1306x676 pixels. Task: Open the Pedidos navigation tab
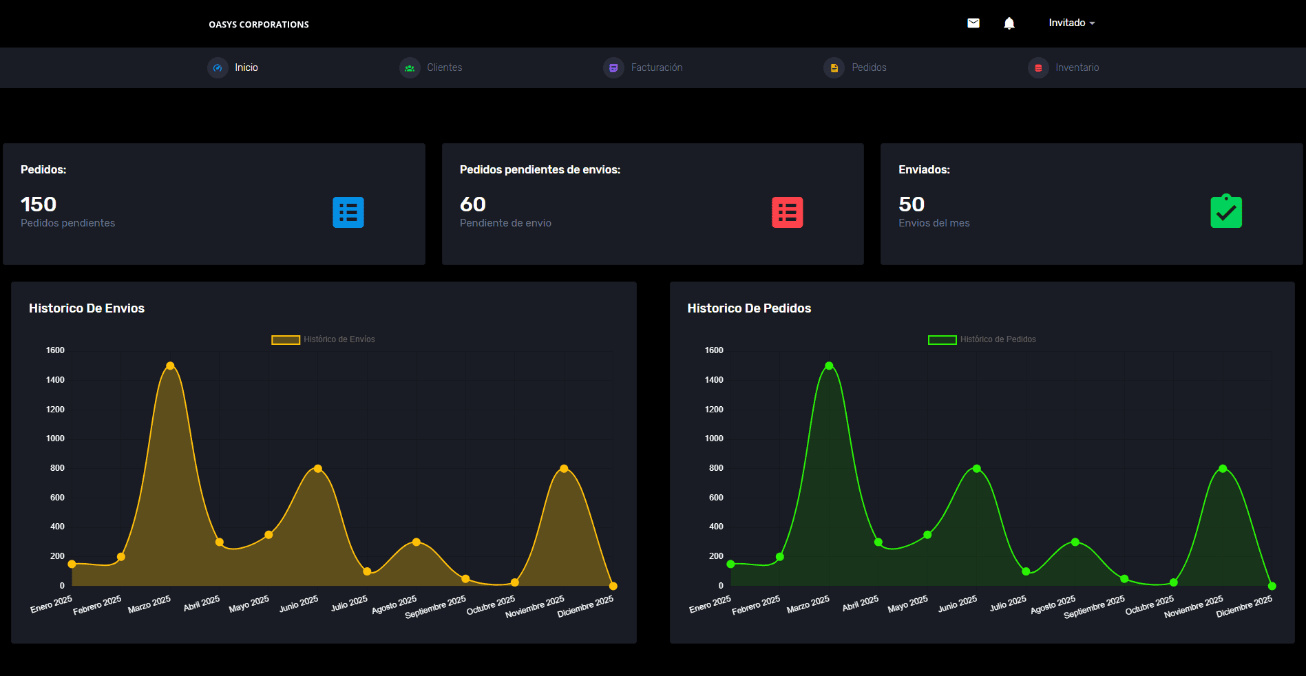869,67
